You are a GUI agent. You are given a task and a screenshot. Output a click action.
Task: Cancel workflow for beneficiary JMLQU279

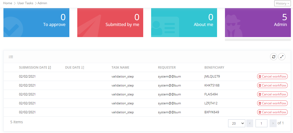272,76
